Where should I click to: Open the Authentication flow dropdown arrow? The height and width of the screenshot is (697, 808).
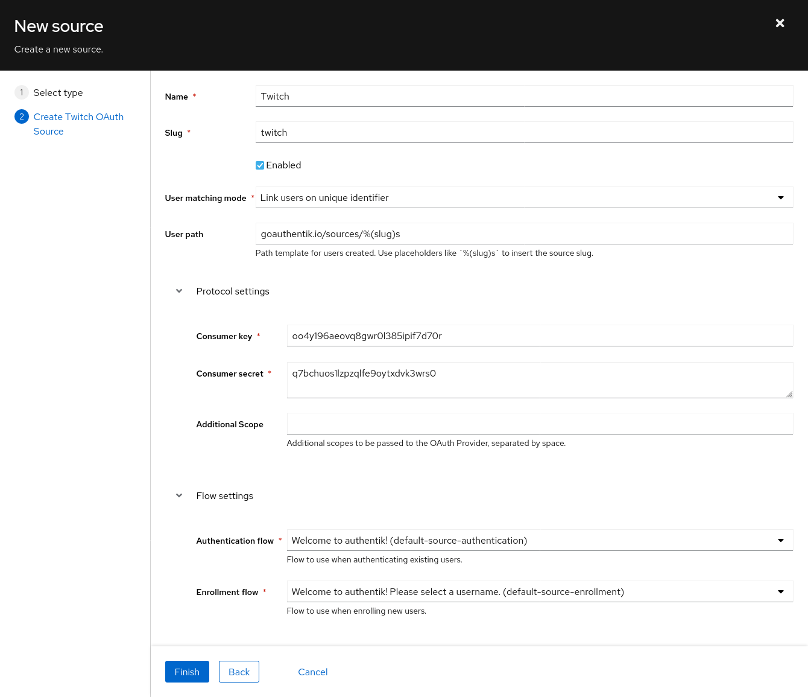pos(781,540)
